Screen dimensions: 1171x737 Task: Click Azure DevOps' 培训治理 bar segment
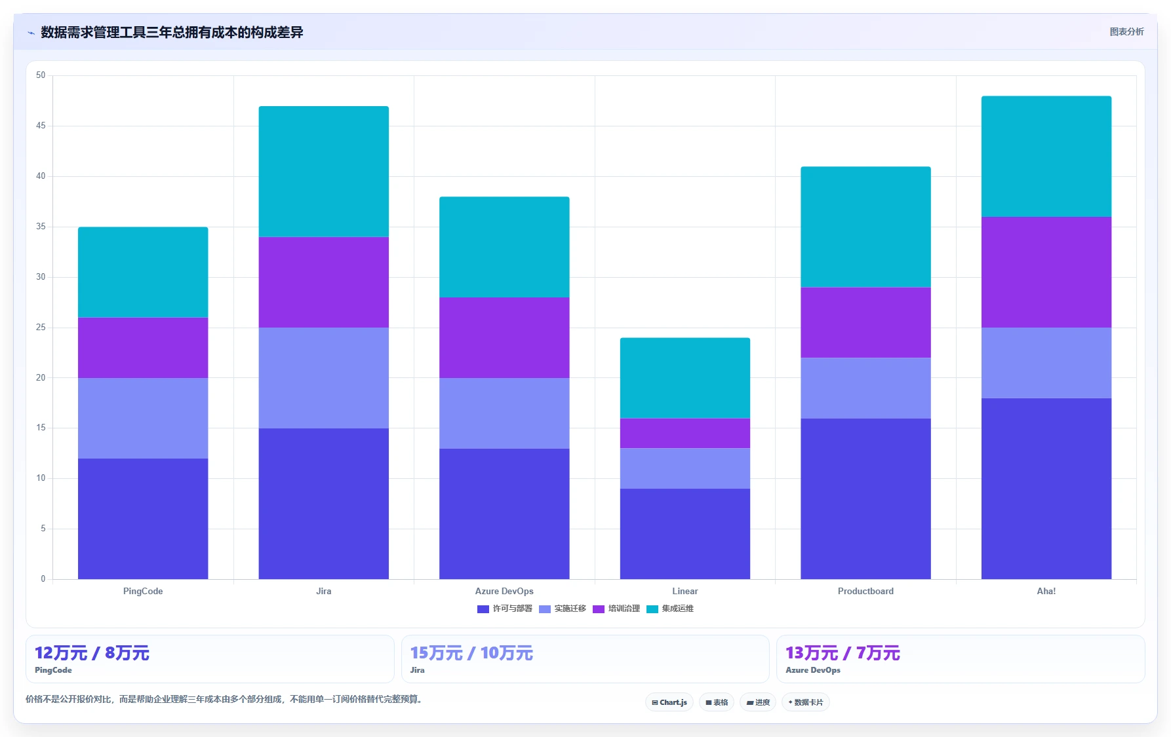[504, 337]
